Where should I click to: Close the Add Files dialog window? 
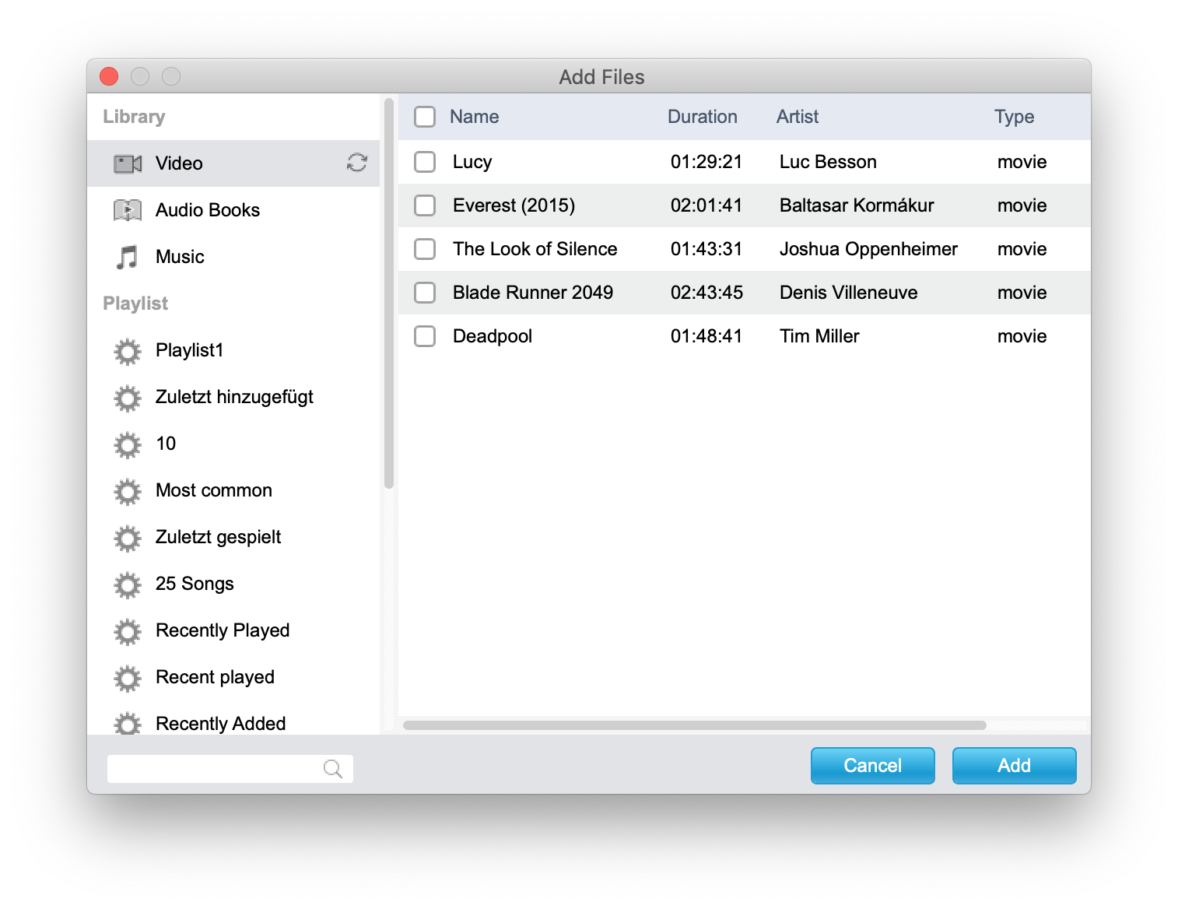click(109, 76)
